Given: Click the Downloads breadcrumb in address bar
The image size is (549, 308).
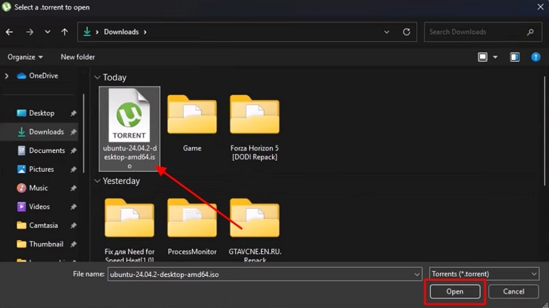Looking at the screenshot, I should tap(121, 32).
